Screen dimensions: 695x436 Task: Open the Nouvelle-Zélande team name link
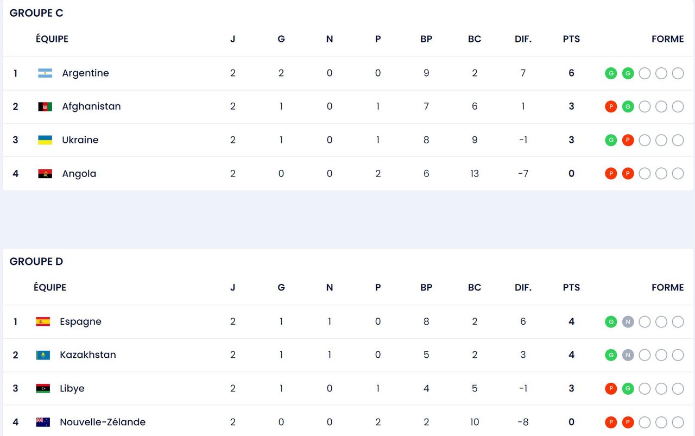[103, 422]
